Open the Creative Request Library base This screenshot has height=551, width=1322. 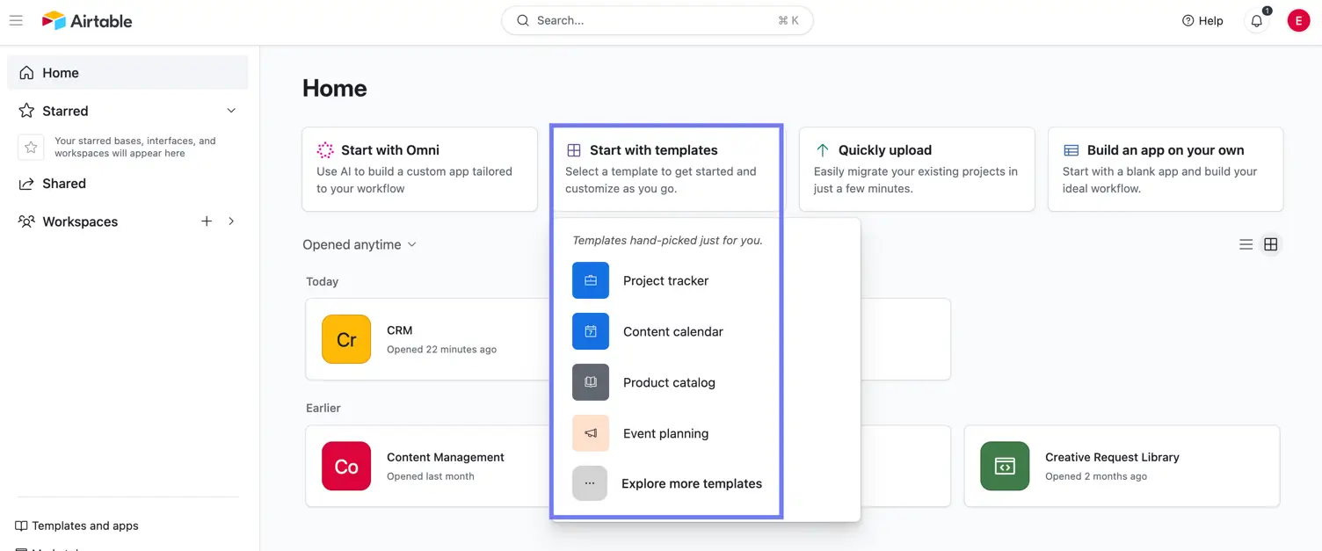tap(1122, 466)
